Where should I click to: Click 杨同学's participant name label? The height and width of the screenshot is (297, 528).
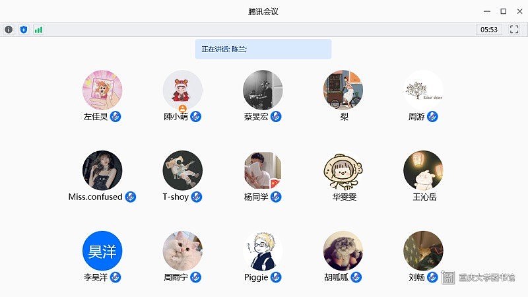(256, 197)
